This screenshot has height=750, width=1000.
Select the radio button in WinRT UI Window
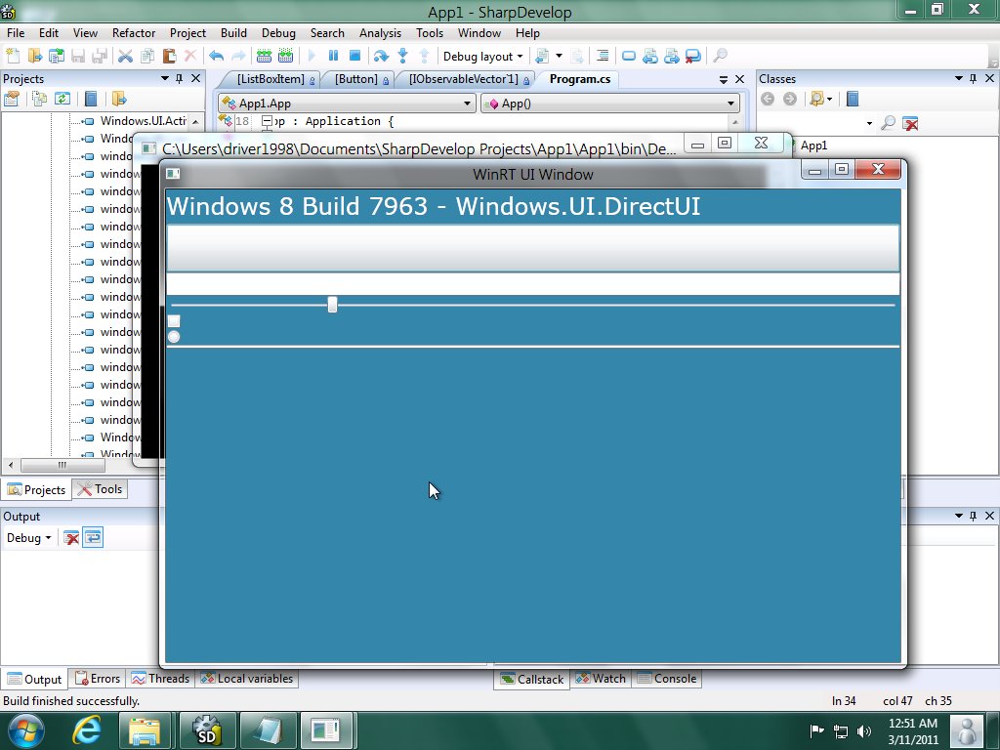[174, 337]
